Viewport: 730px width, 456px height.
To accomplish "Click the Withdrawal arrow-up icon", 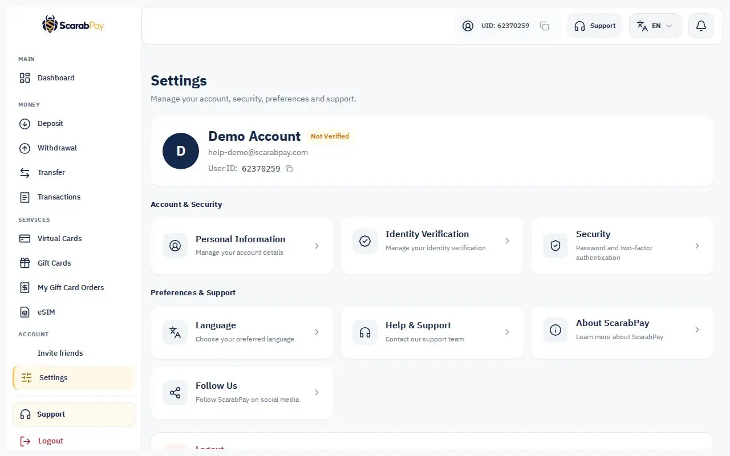I will 25,148.
